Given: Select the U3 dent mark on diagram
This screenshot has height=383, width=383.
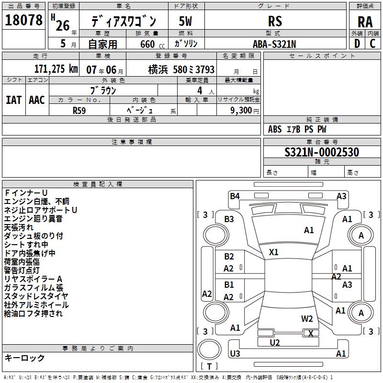Looking at the screenshot, I should coord(235,354).
